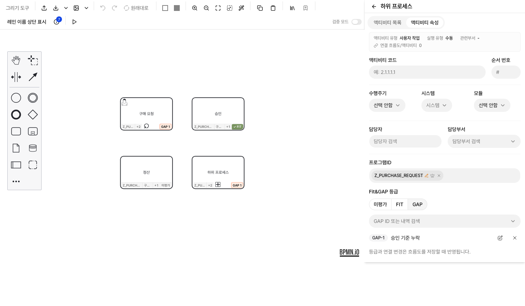Click the zoom out magnifier
525x306 pixels.
(206, 8)
